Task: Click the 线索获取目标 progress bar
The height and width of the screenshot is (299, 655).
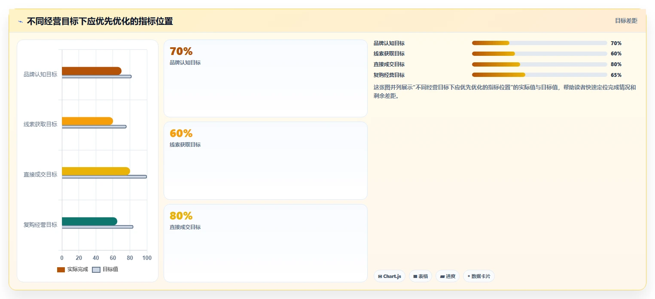Action: tap(539, 54)
